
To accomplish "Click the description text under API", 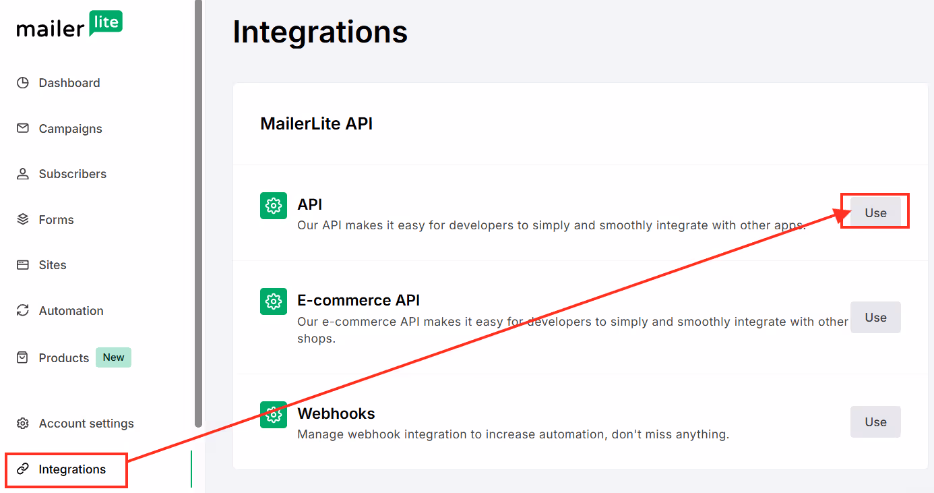I will pyautogui.click(x=551, y=225).
